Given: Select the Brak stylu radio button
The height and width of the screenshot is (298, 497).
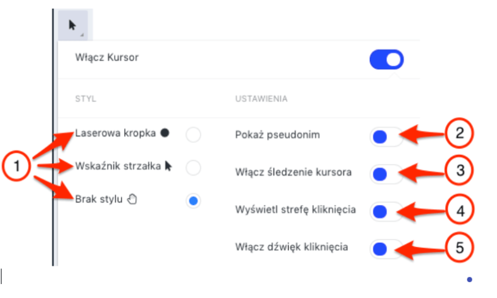Looking at the screenshot, I should tap(194, 201).
